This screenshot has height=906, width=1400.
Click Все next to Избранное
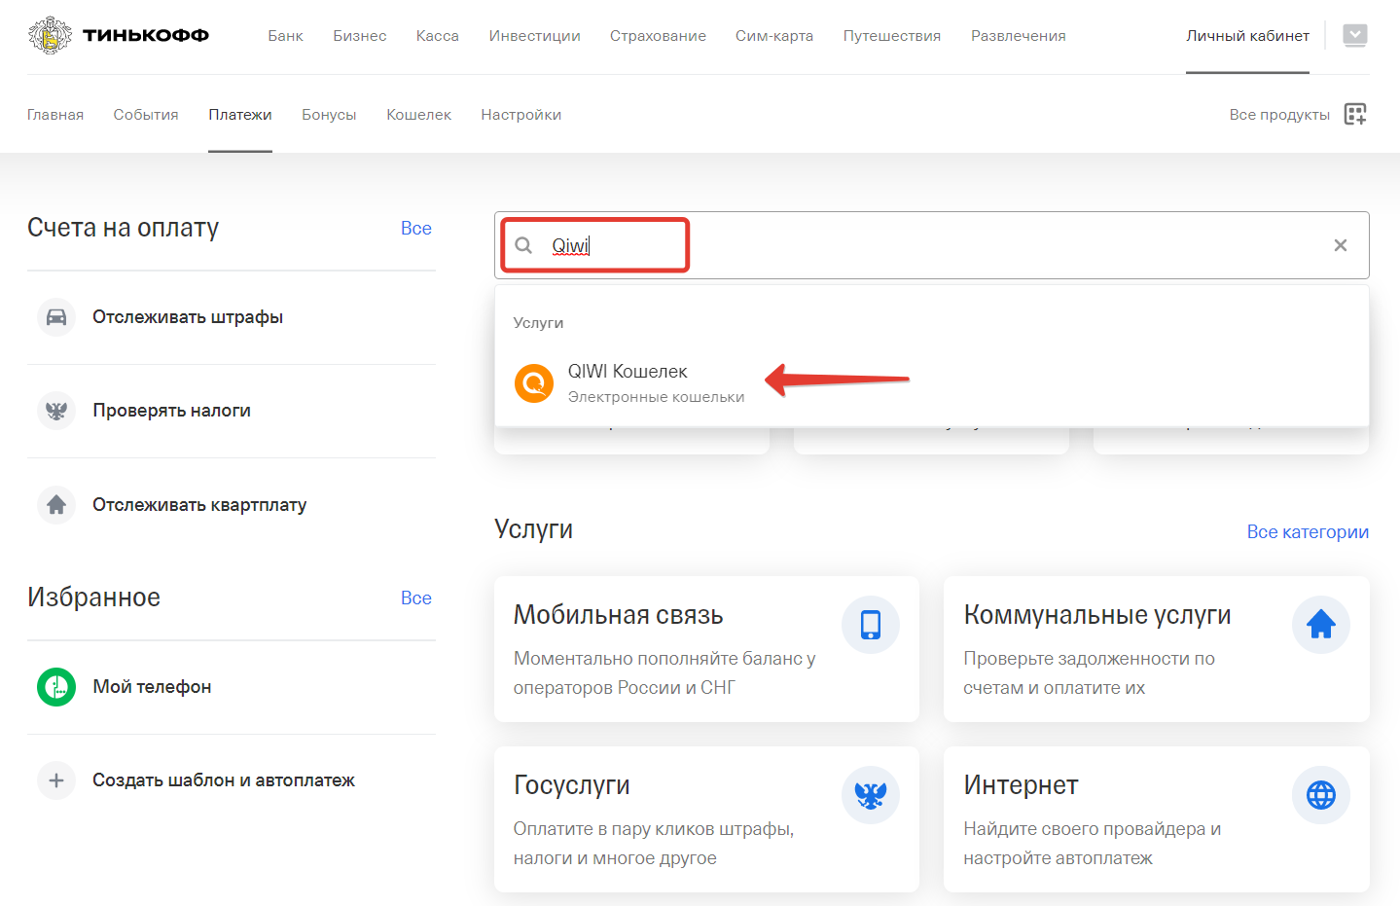click(416, 598)
